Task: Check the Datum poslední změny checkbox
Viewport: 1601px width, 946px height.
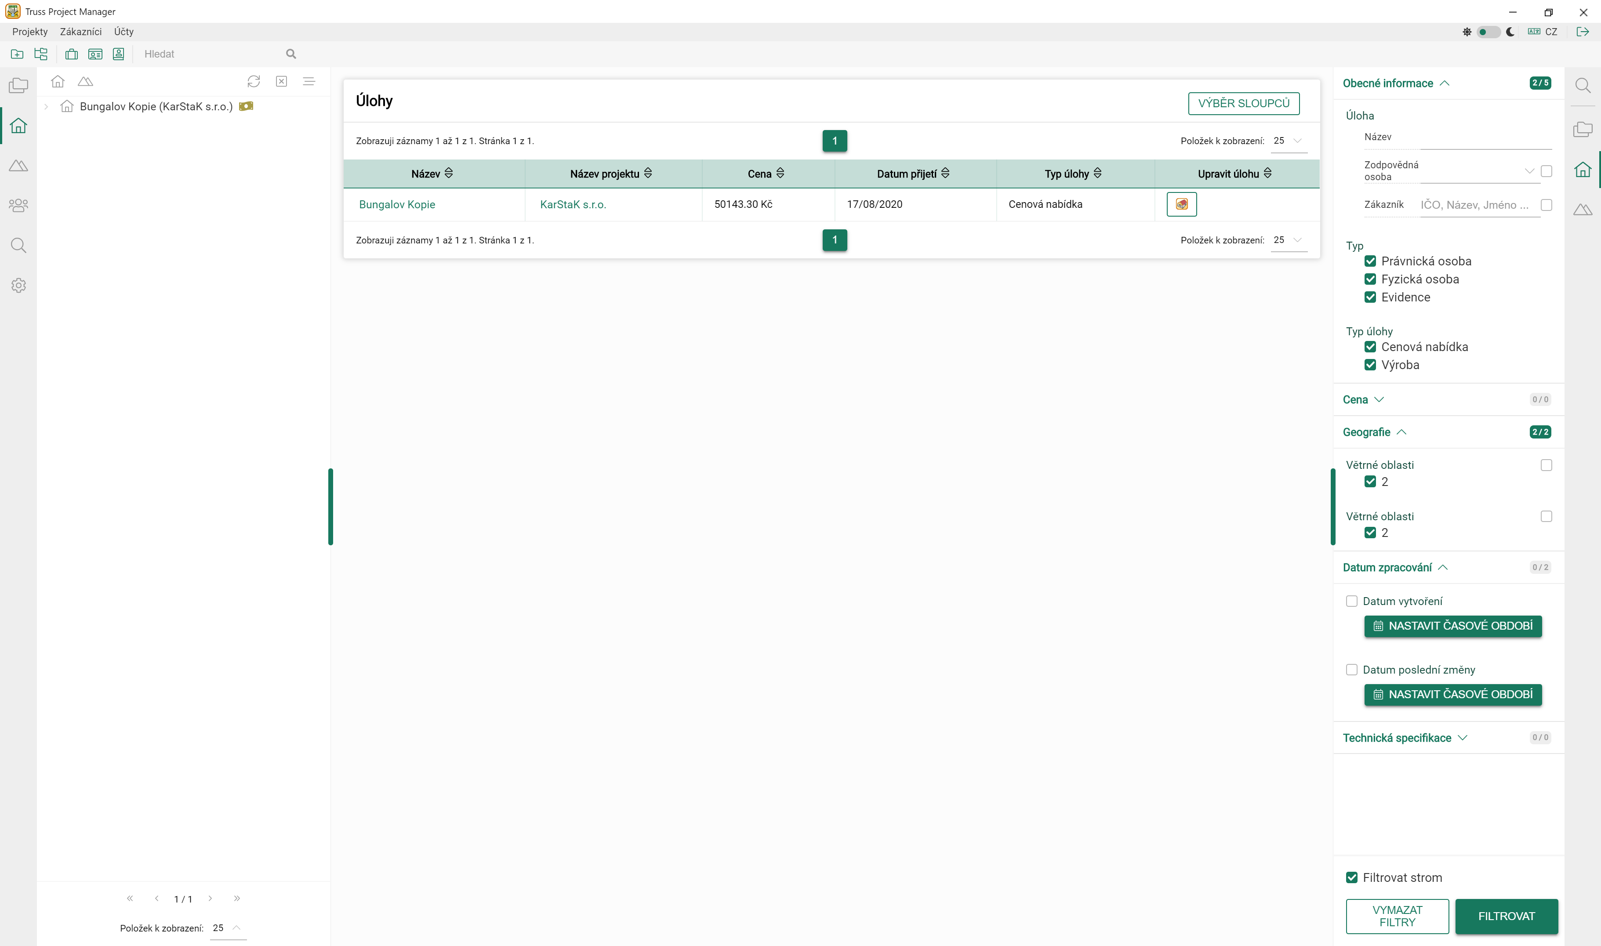Action: (x=1352, y=670)
